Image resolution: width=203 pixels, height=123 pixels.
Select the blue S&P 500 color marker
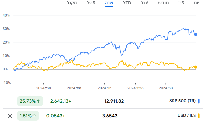tap(199, 101)
